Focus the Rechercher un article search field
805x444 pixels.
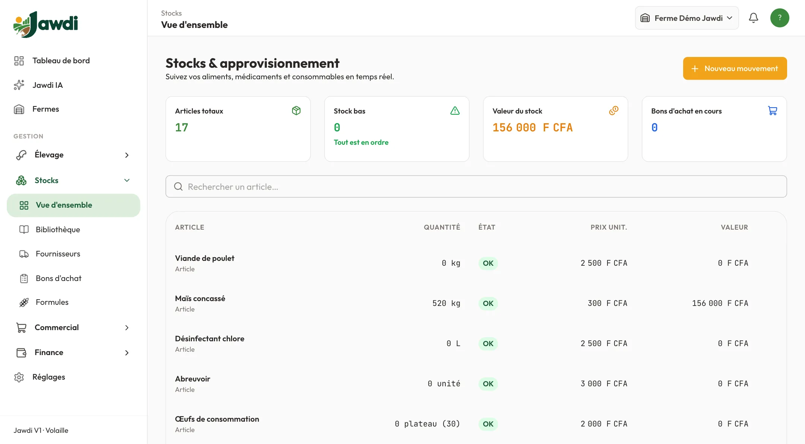click(476, 186)
